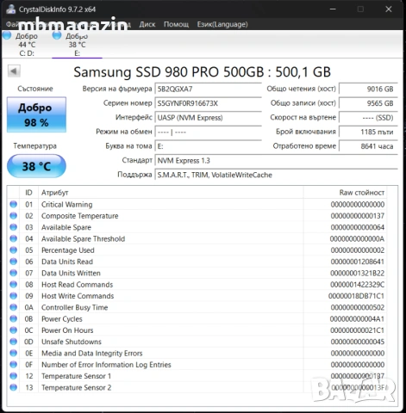Open the Език(Language) menu
Viewport: 406px width, 413px height.
(x=222, y=24)
